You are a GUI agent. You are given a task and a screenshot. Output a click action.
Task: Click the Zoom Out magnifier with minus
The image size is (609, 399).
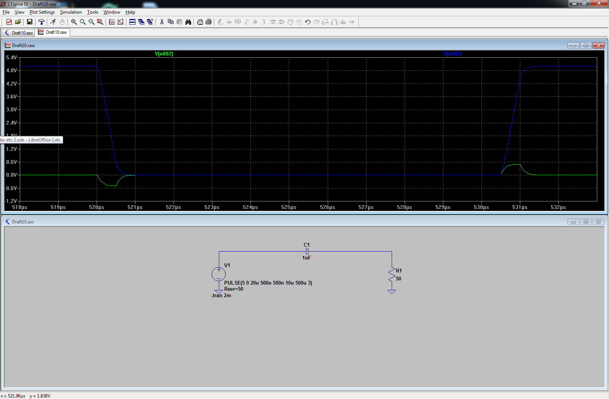91,22
